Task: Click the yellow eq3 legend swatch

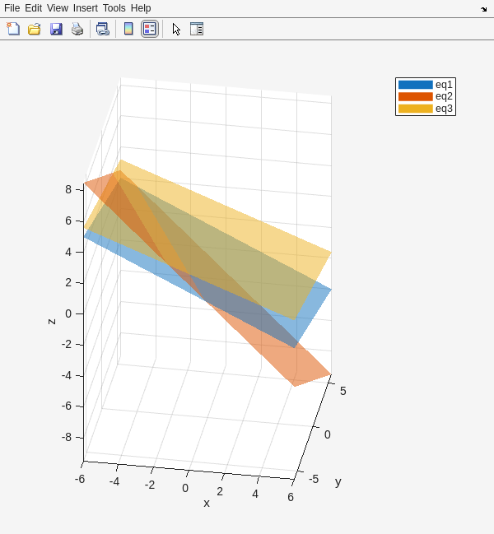Action: point(415,109)
